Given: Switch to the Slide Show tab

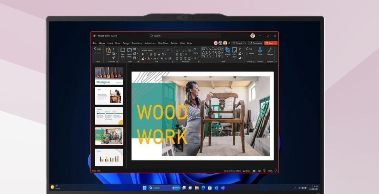Looking at the screenshot, I should [163, 43].
